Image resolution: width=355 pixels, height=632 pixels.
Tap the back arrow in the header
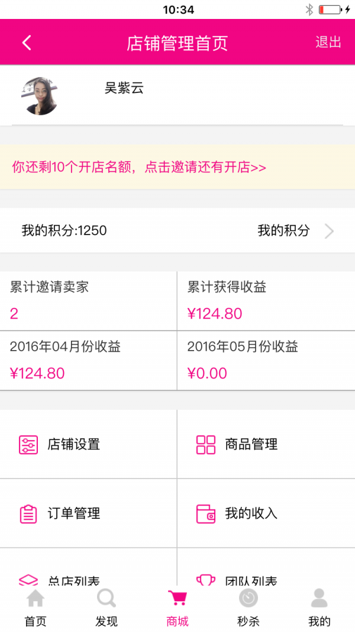pyautogui.click(x=25, y=42)
